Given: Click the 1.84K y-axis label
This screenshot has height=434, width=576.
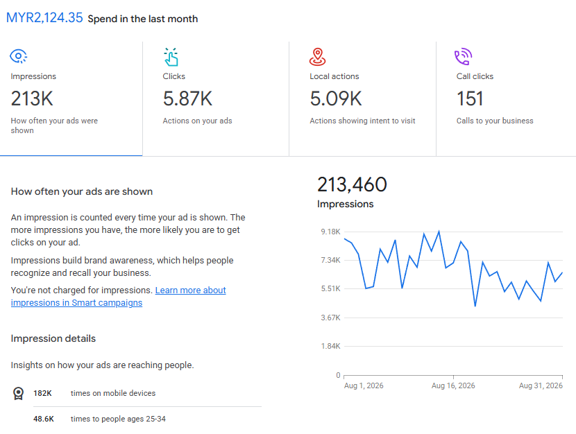Looking at the screenshot, I should (330, 346).
